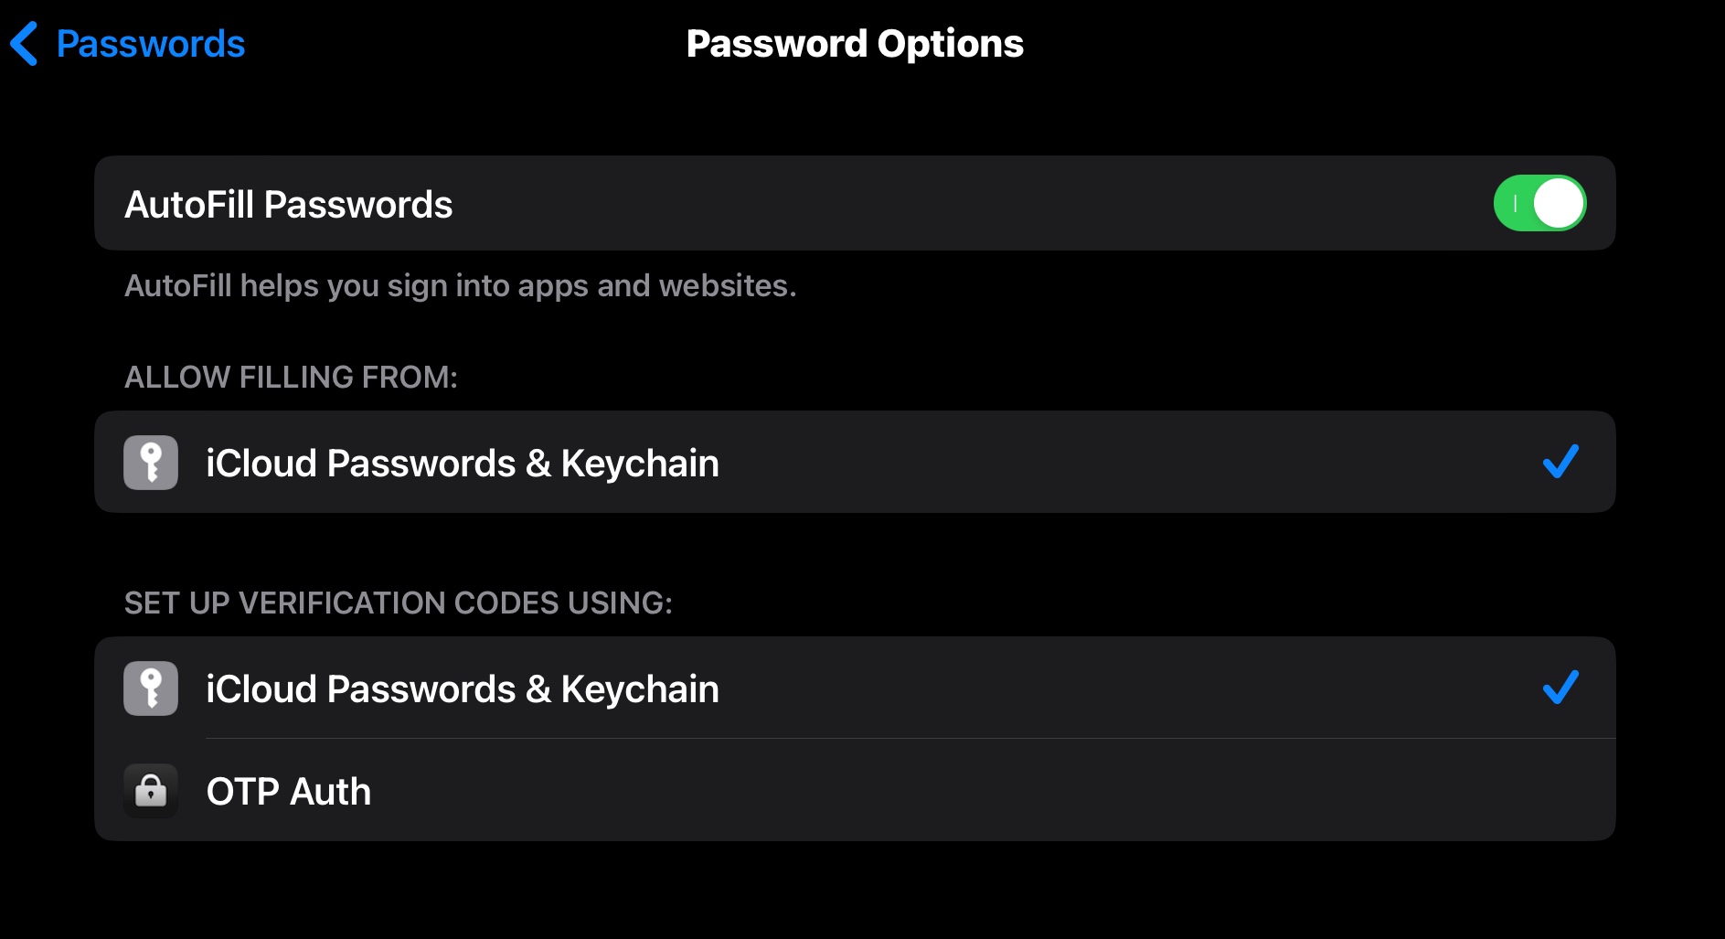
Task: Click the Allow Filling From section header
Action: coord(291,377)
